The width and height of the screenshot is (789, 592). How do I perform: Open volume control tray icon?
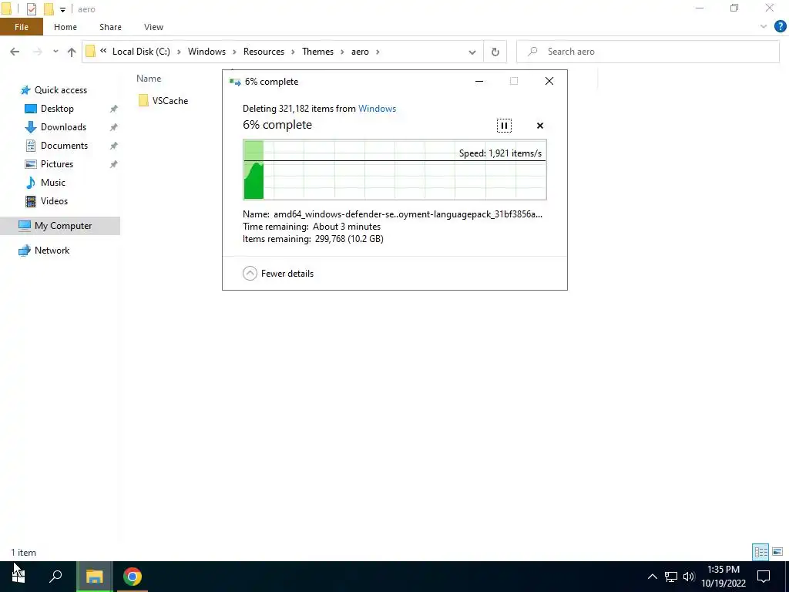pyautogui.click(x=689, y=577)
